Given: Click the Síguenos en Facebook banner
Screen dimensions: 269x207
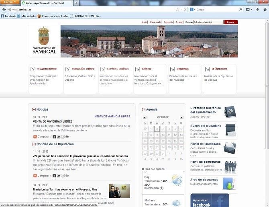Looking at the screenshot, I should (x=210, y=200).
